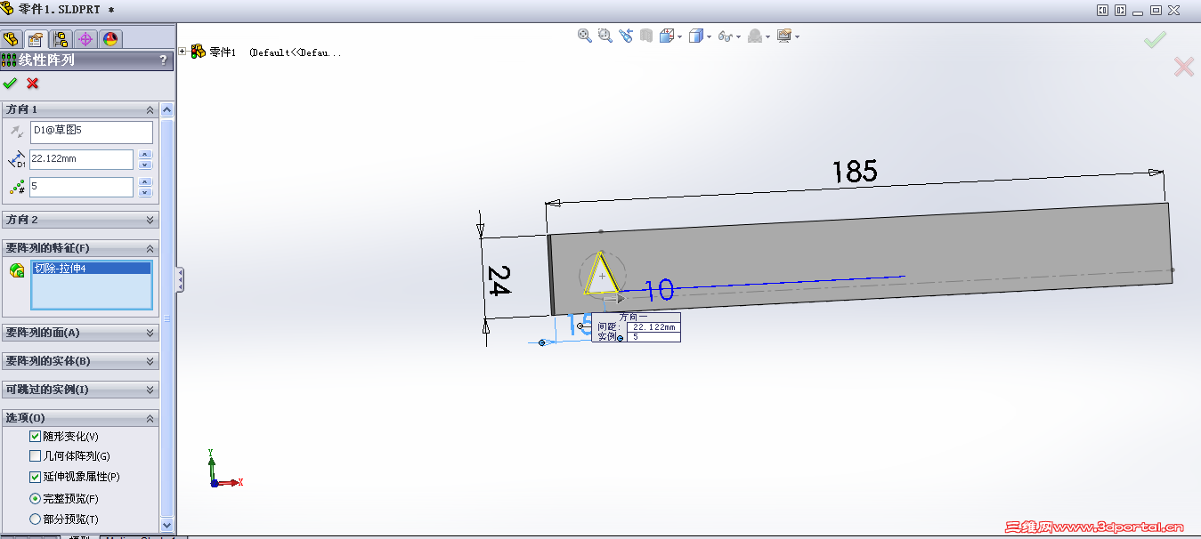Expand the 要阵列的实体(B) section

point(150,361)
